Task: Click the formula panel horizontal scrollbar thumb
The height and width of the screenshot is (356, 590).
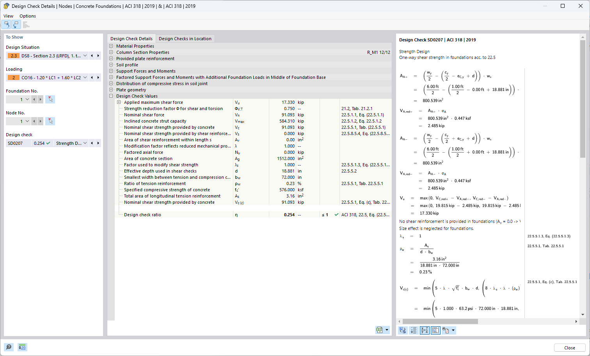Action: click(440, 321)
